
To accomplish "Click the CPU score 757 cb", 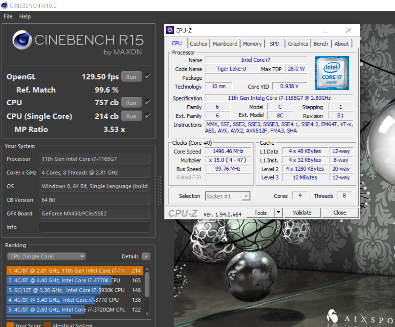I will (107, 102).
